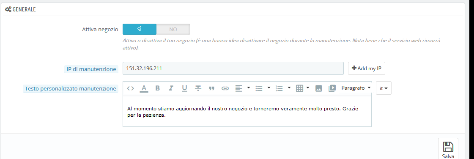Insert blockquote with quote icon
Image resolution: width=474 pixels, height=159 pixels.
[211, 88]
